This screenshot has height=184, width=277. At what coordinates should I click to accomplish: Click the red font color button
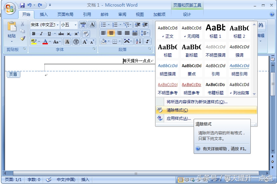pos(45,42)
